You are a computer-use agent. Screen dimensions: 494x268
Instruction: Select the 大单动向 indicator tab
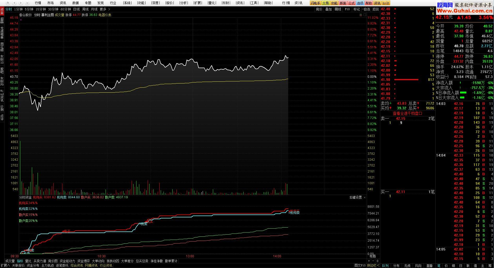(98, 261)
